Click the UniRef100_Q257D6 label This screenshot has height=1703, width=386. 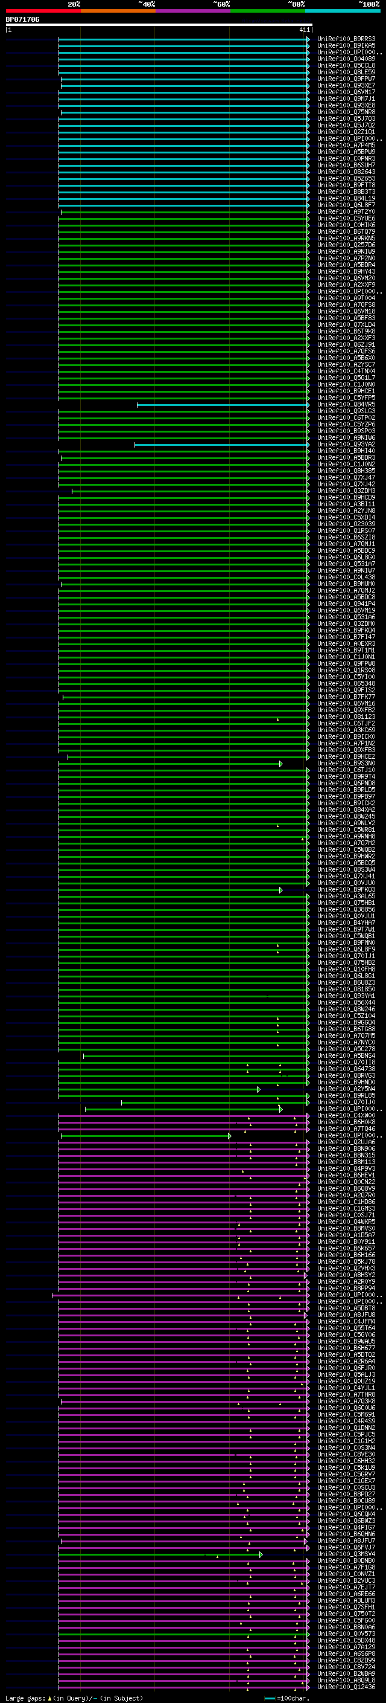point(346,245)
